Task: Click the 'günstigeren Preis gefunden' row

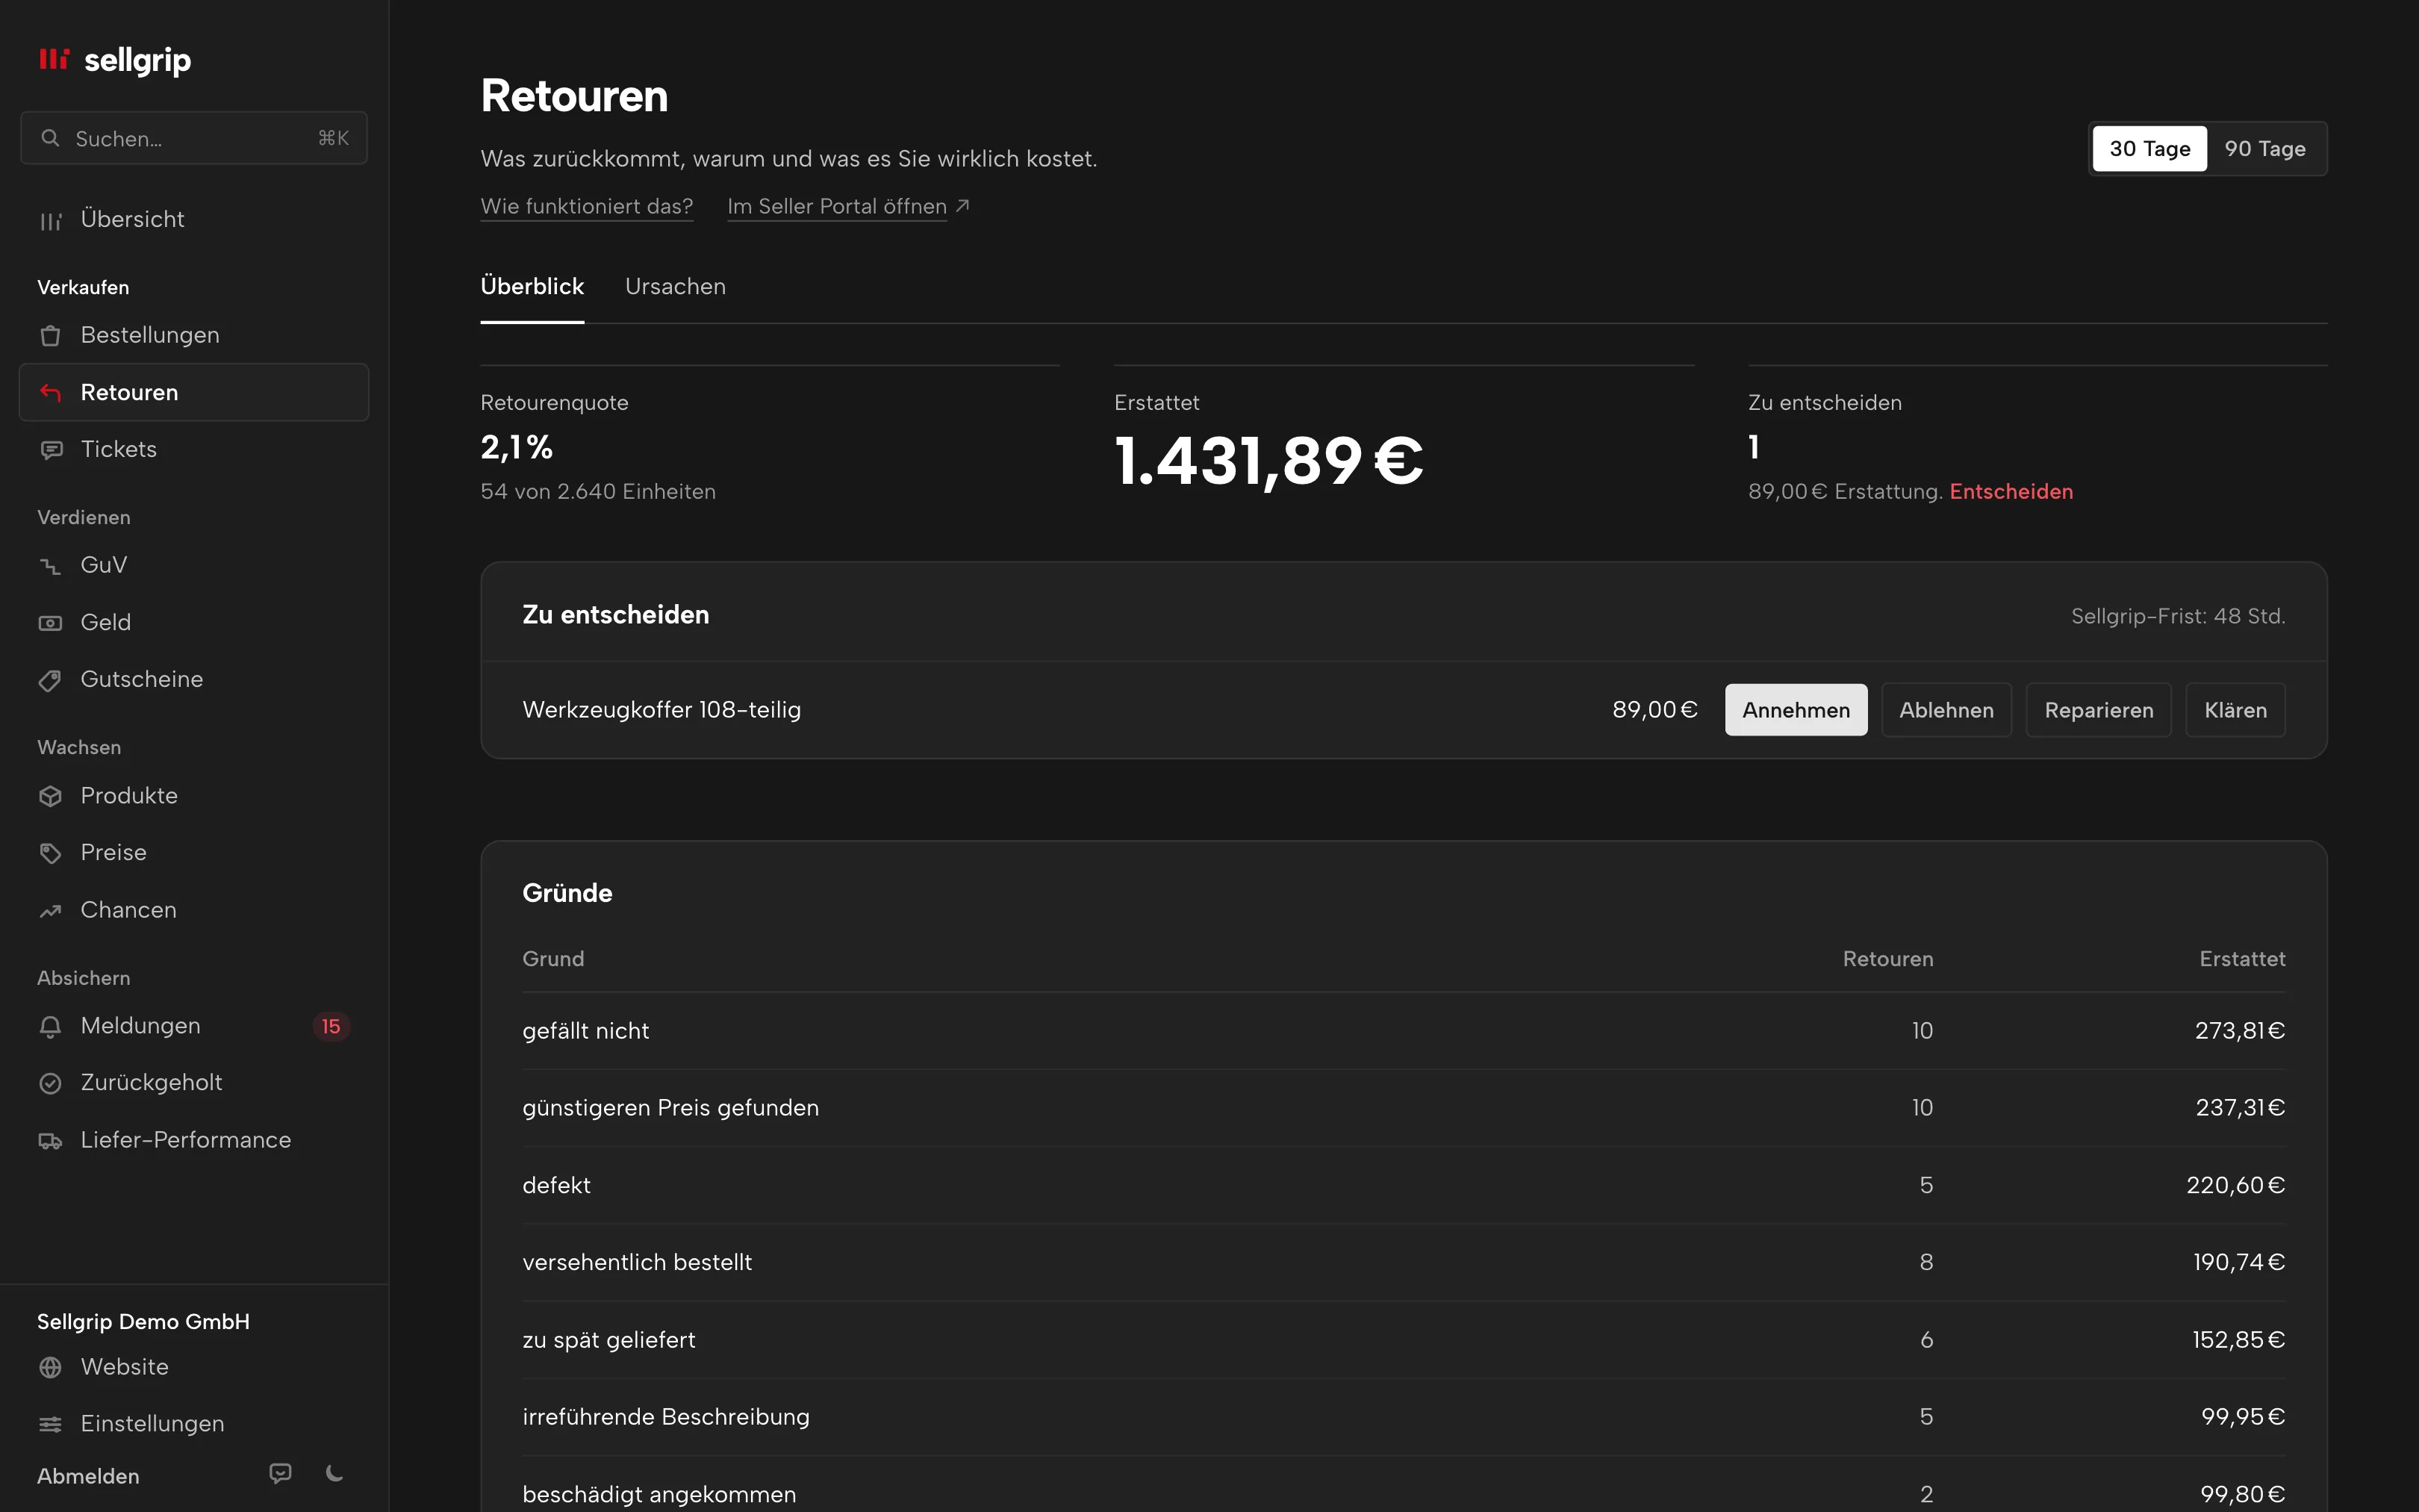Action: click(x=1404, y=1108)
